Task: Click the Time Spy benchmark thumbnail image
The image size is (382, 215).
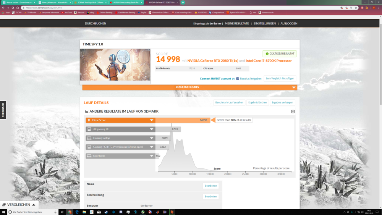Action: pyautogui.click(x=115, y=65)
